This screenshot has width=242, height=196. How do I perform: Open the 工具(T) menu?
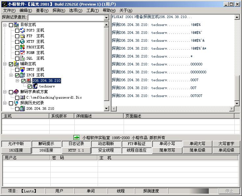pos(92,11)
